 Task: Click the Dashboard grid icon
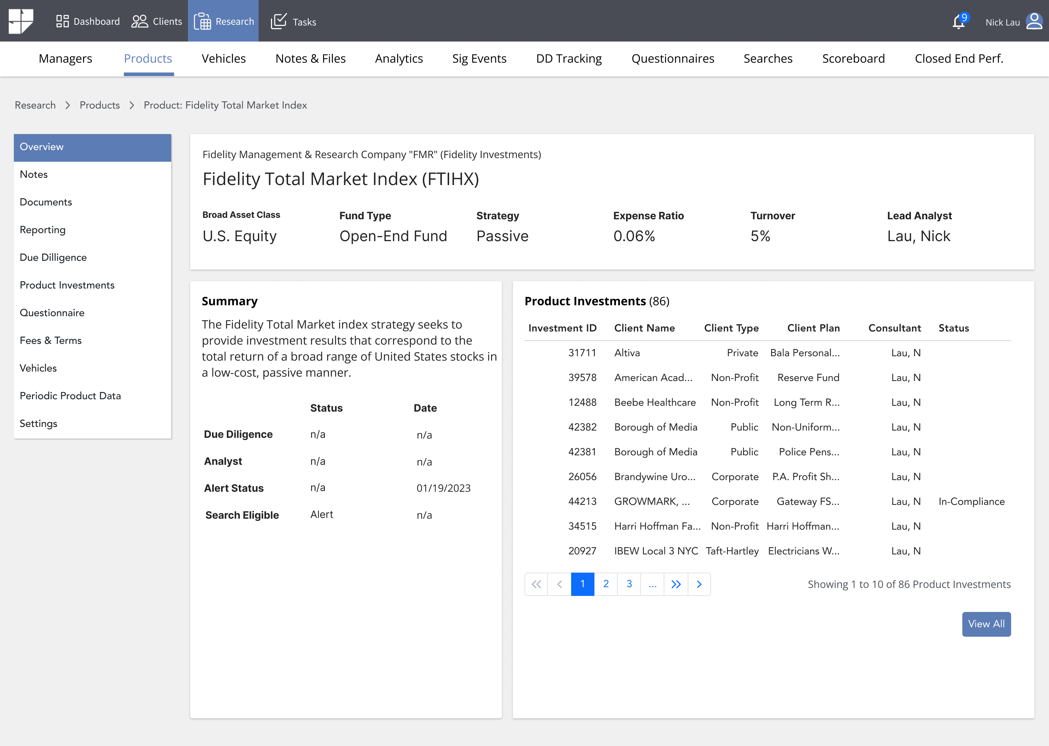point(62,21)
